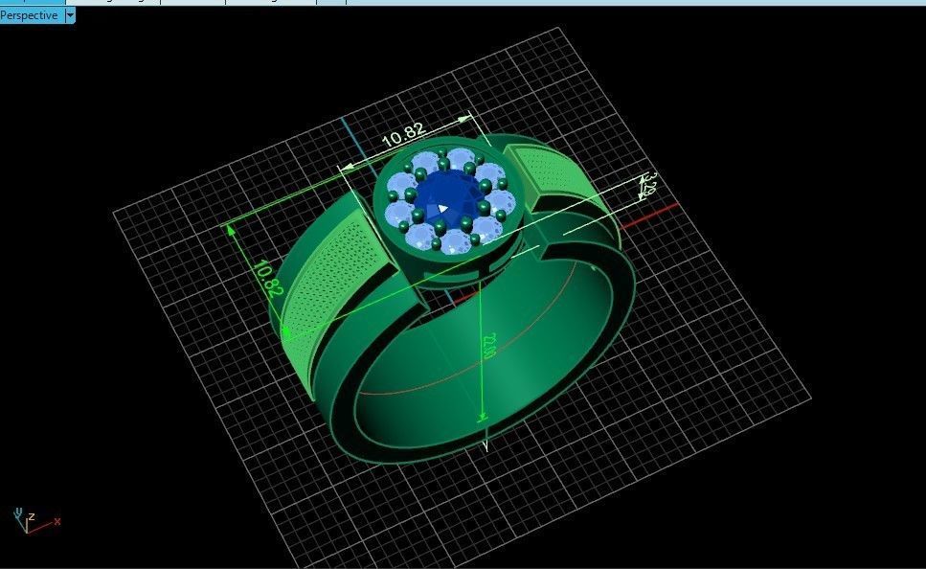
Task: Click the world axis icon
Action: 35,520
